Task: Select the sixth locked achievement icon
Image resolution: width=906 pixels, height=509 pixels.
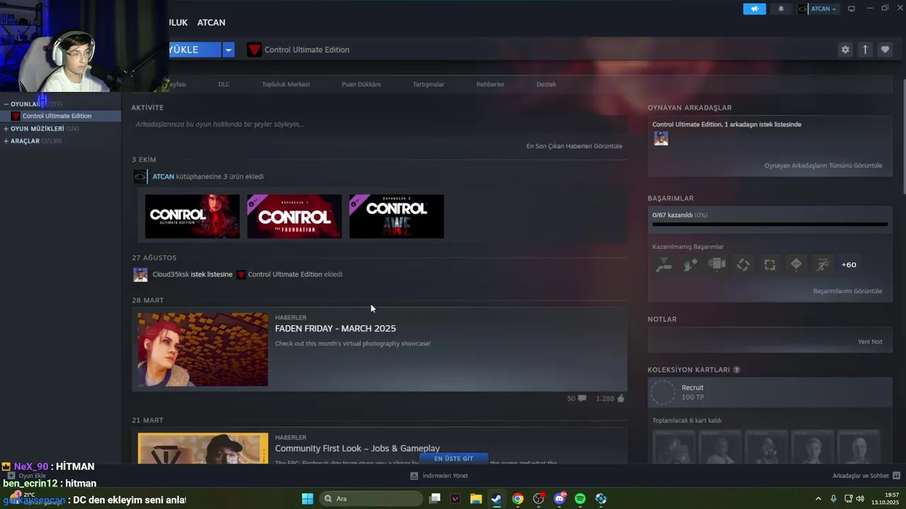Action: [796, 264]
